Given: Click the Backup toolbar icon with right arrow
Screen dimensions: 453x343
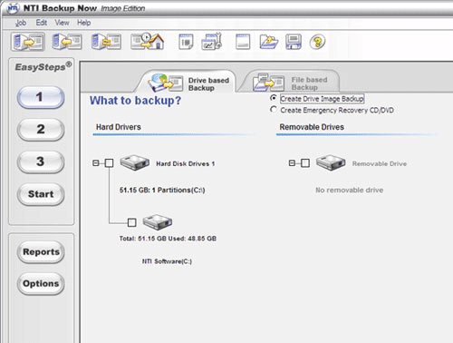Looking at the screenshot, I should click(x=28, y=42).
